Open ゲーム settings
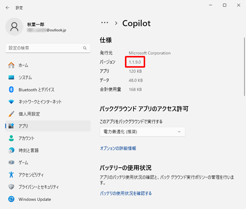 pos(48,162)
